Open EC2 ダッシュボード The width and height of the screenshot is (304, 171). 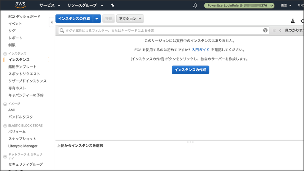(24, 17)
